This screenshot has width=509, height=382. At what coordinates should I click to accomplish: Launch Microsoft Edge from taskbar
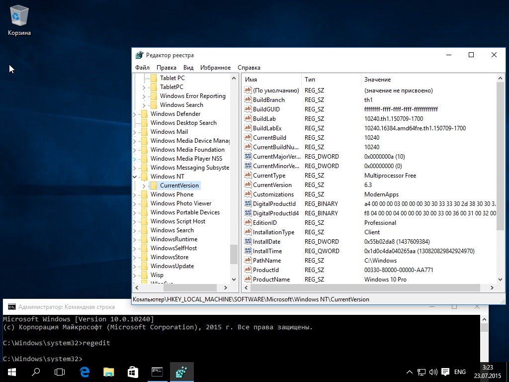[85, 372]
